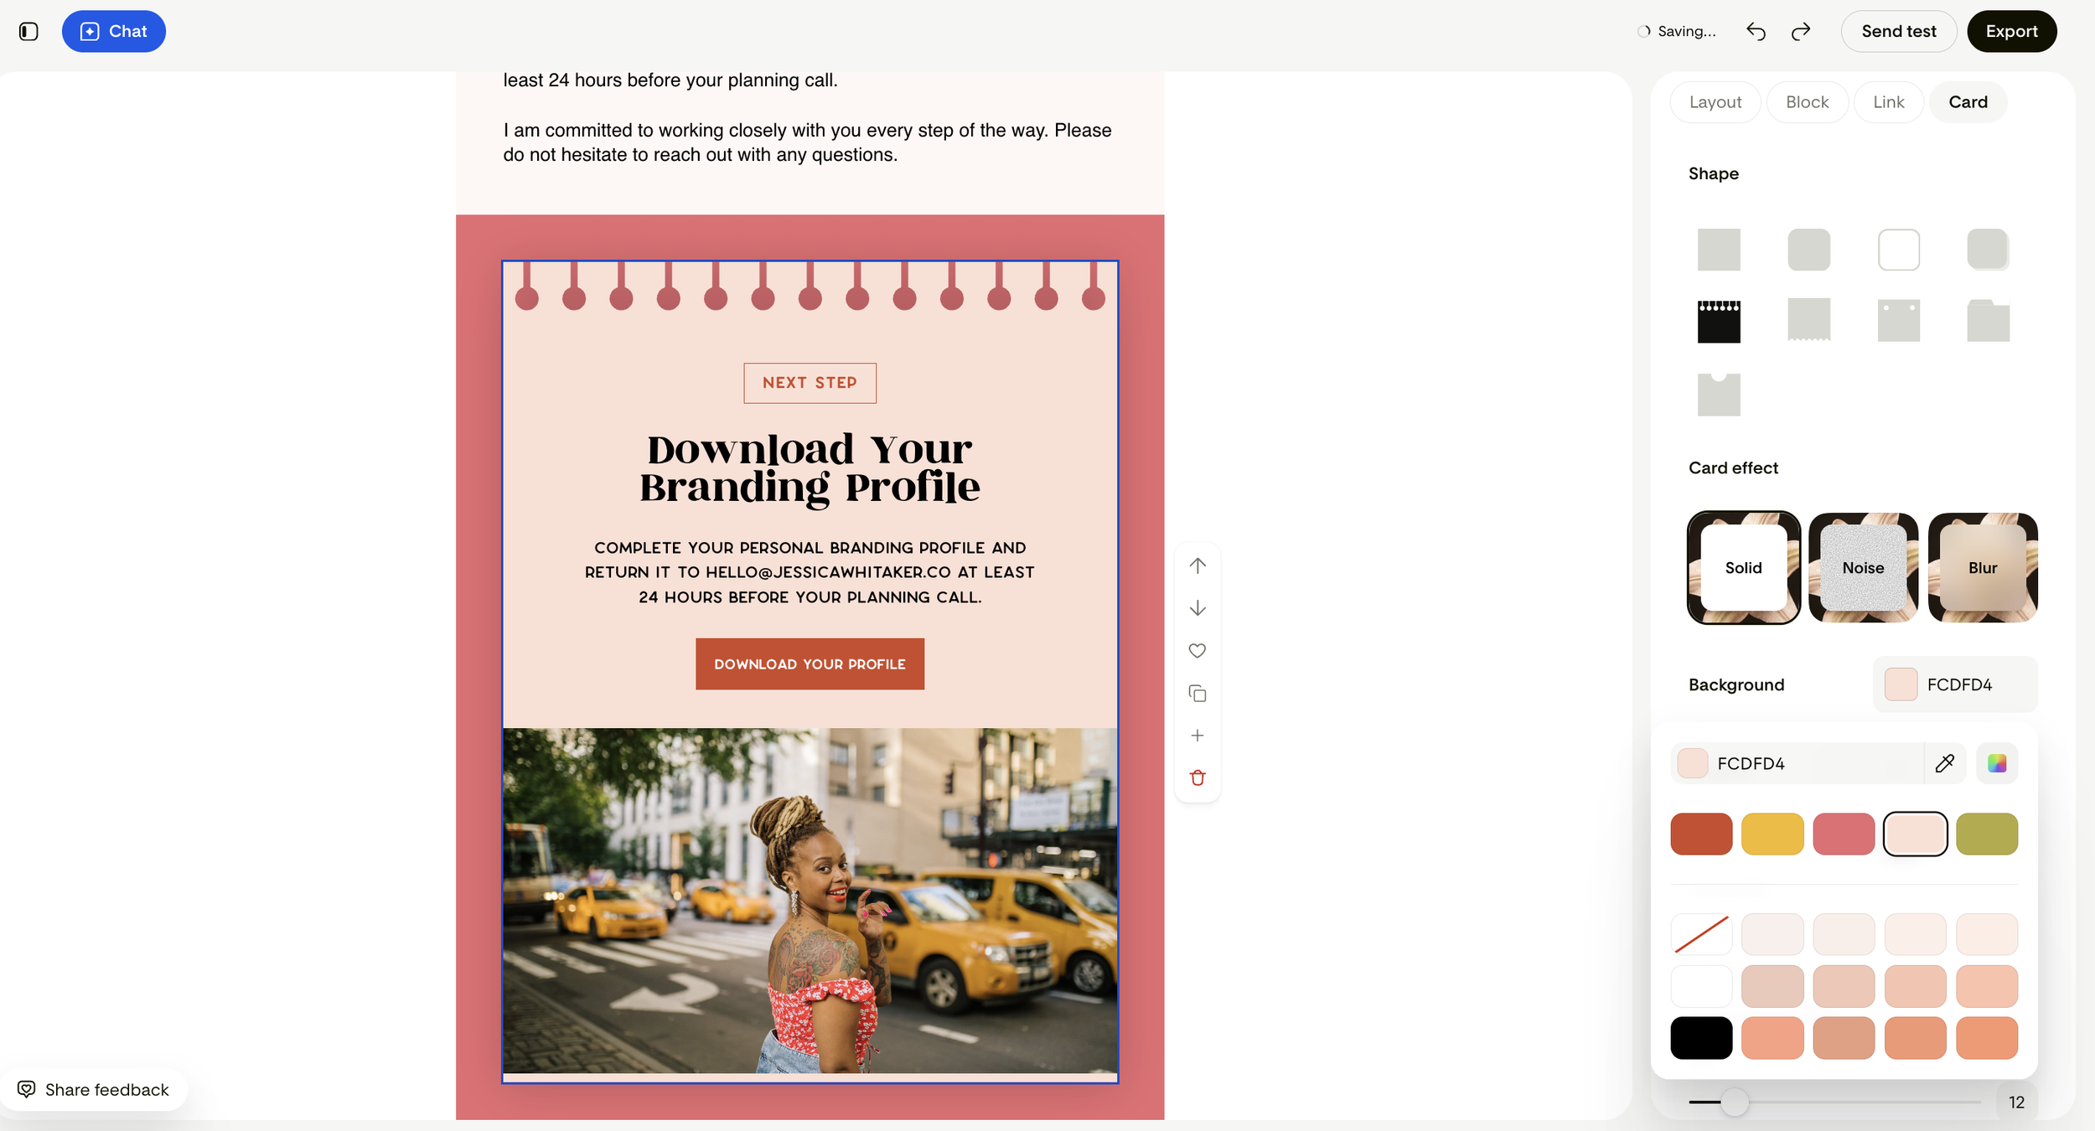Image resolution: width=2095 pixels, height=1131 pixels.
Task: Click the Share feedback button
Action: pos(93,1089)
